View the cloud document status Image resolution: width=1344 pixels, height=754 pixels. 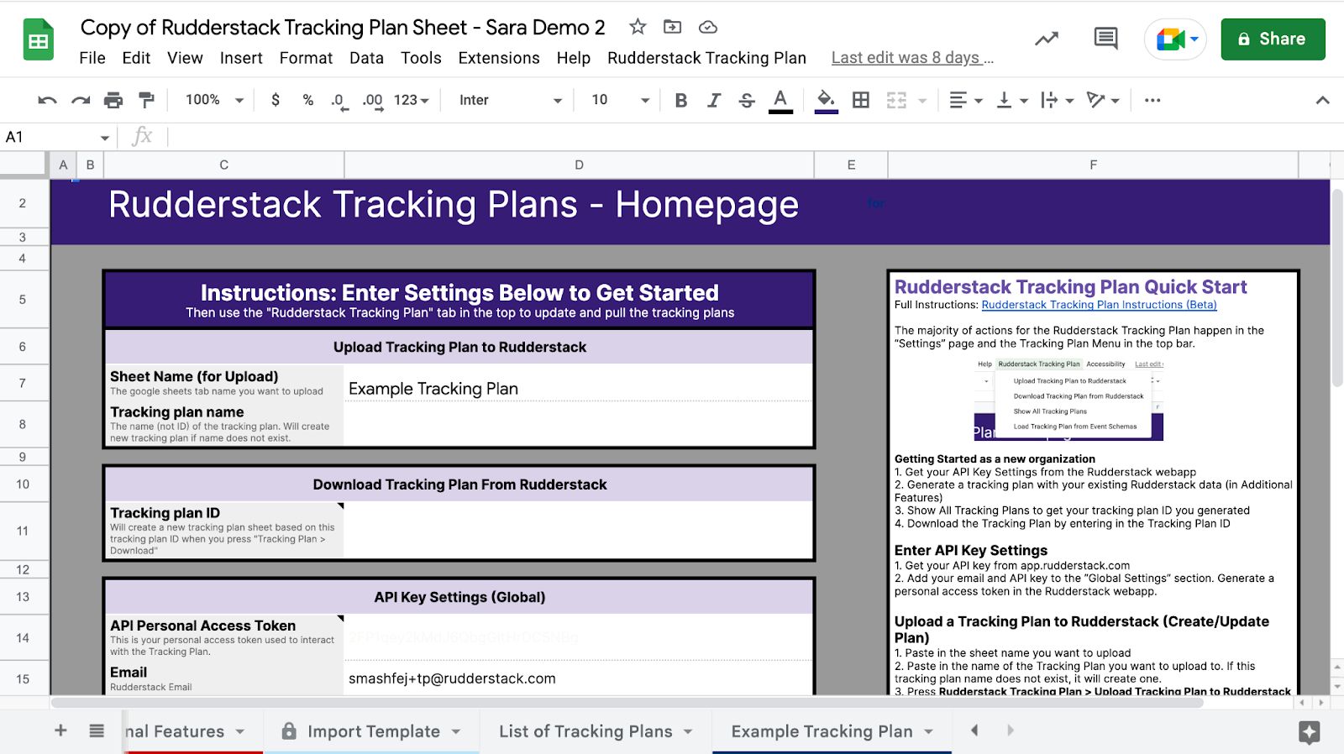(708, 27)
